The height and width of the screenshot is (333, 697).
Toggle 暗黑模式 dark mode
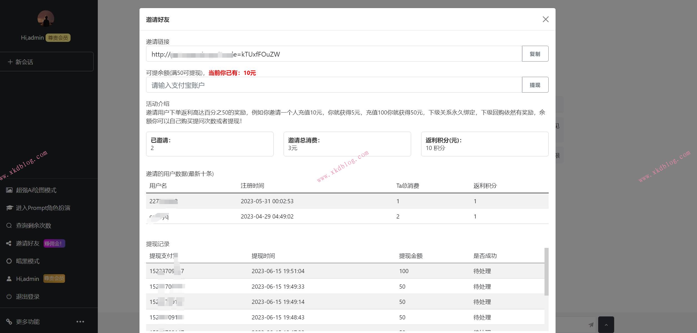pos(28,261)
